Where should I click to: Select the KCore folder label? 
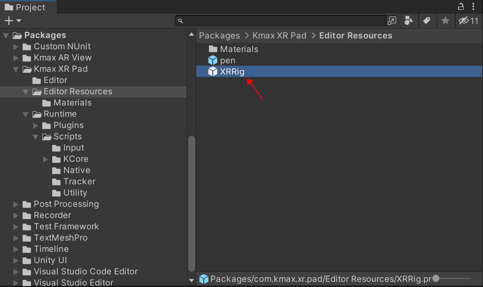coord(76,159)
